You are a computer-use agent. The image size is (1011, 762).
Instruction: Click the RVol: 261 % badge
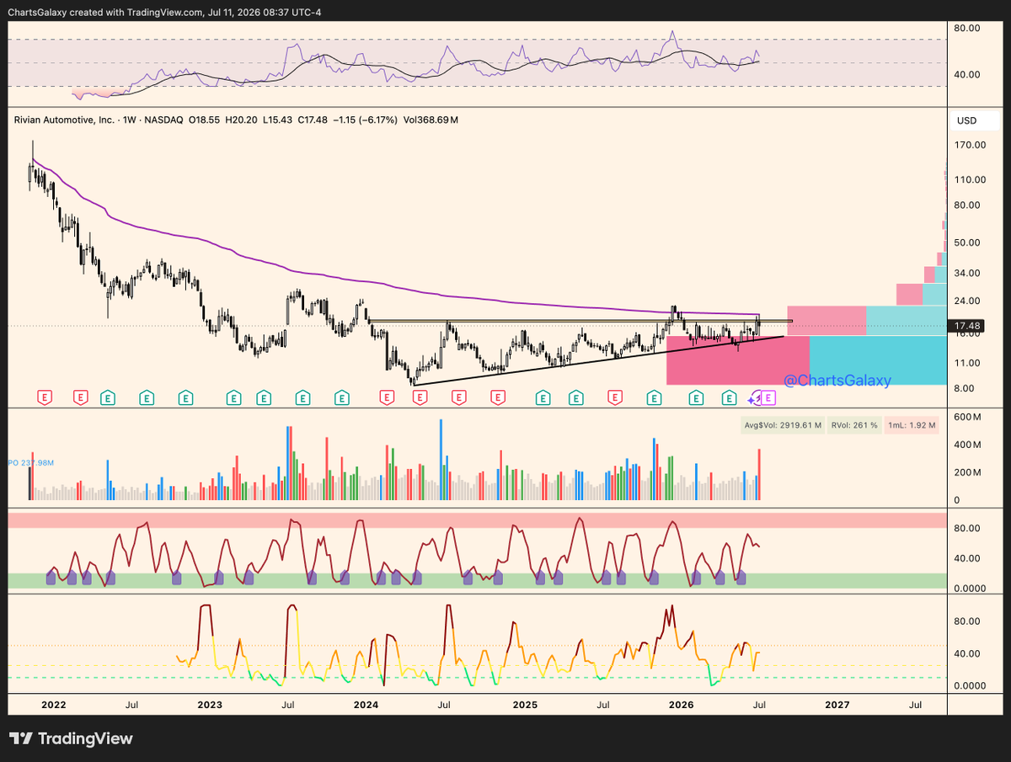click(854, 425)
